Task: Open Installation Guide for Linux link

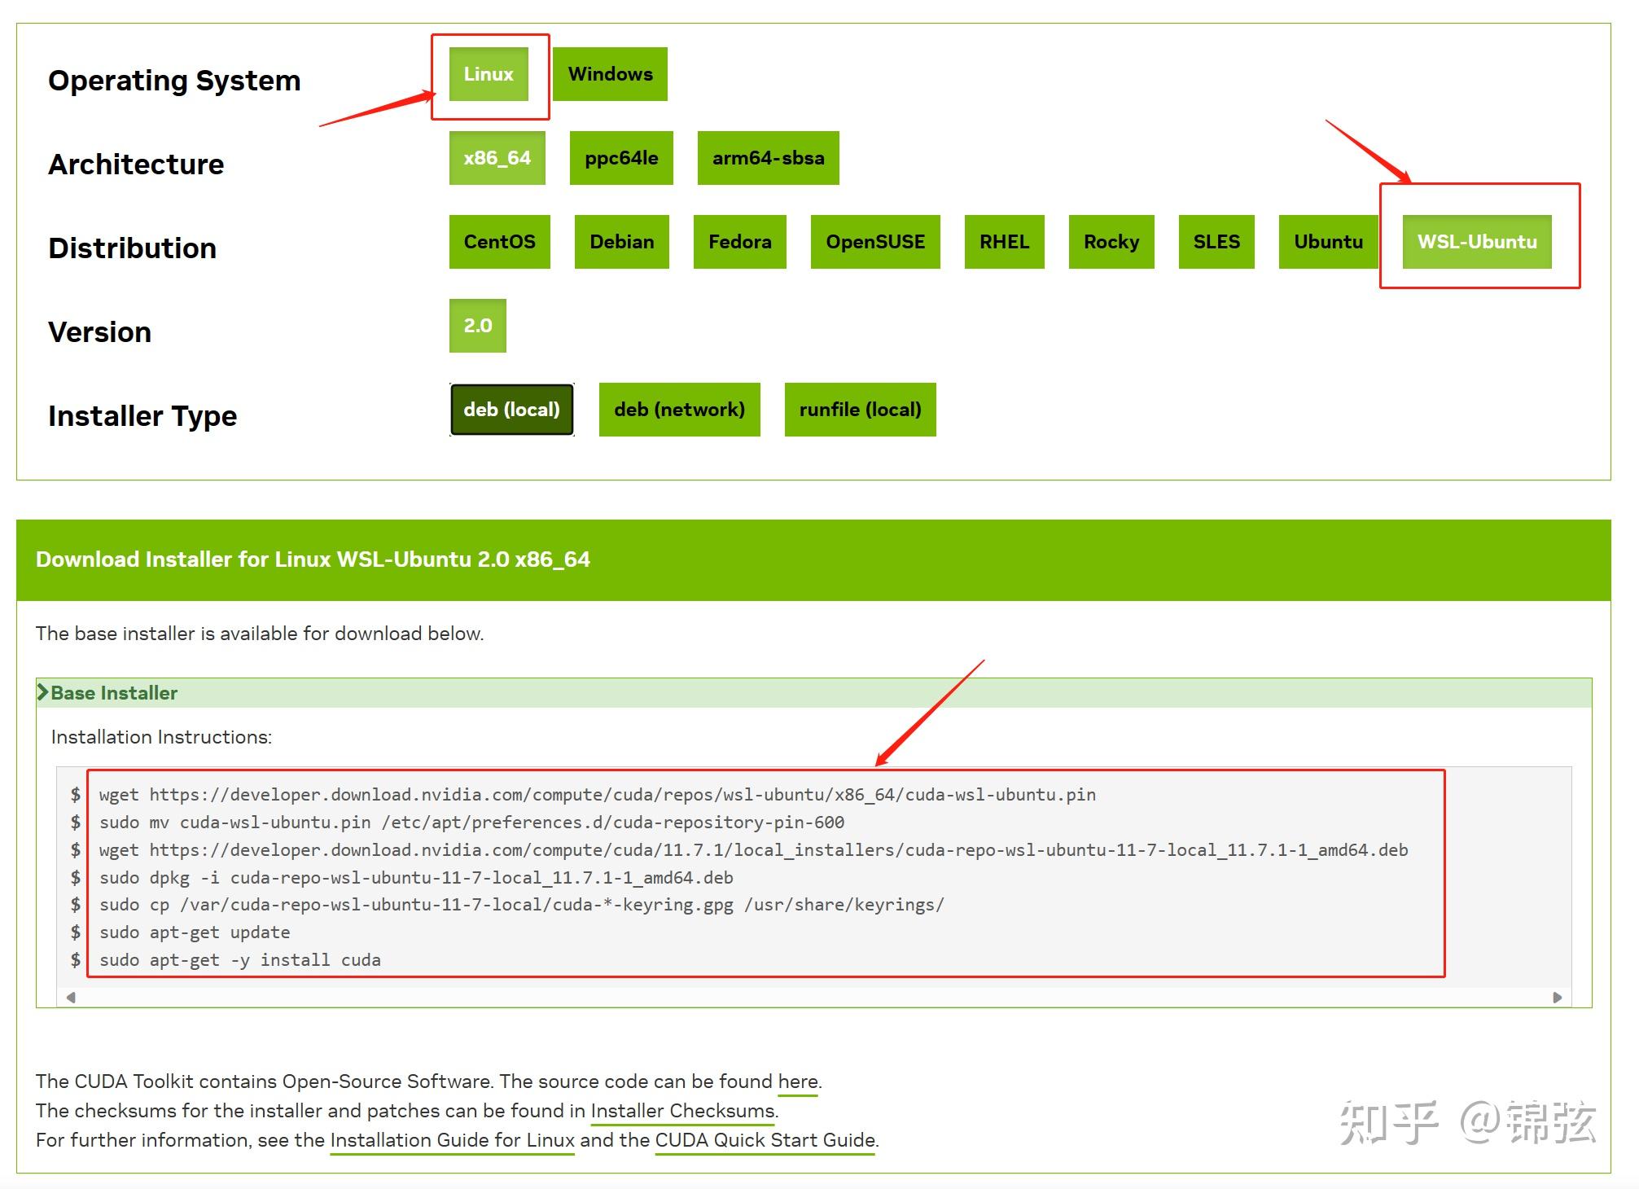Action: coord(452,1140)
